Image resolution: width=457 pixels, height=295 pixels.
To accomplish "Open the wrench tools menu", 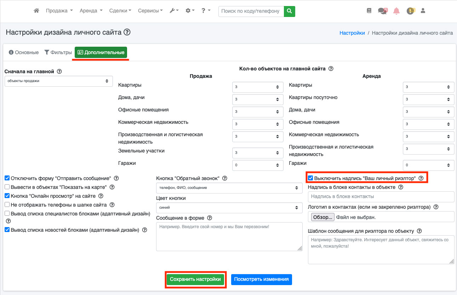I will click(174, 11).
